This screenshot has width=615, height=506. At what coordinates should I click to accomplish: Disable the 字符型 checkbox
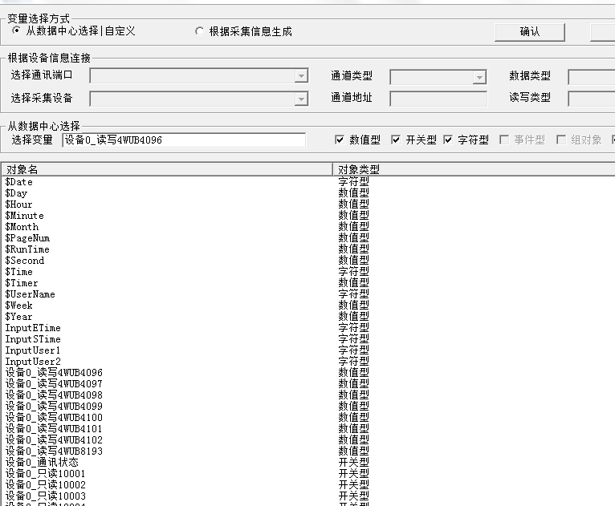(x=448, y=140)
